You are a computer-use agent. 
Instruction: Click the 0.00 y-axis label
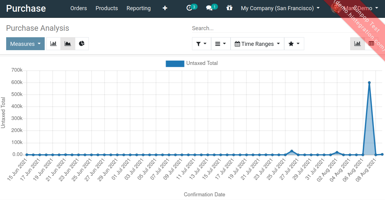point(18,154)
